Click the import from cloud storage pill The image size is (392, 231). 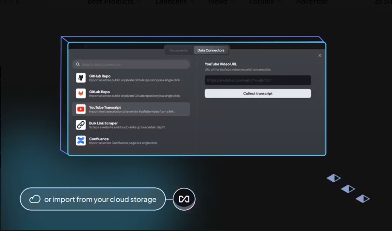93,199
